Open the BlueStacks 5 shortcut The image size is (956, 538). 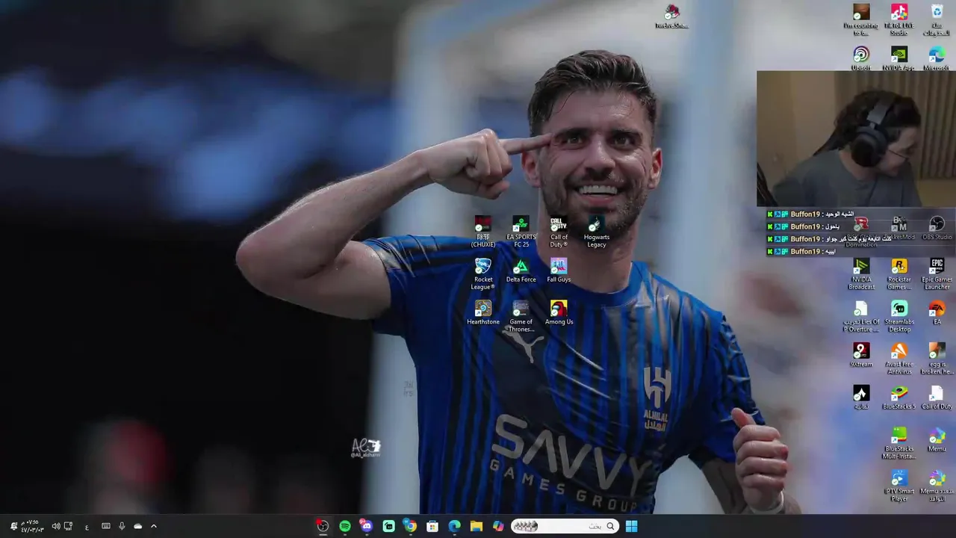pos(899,398)
